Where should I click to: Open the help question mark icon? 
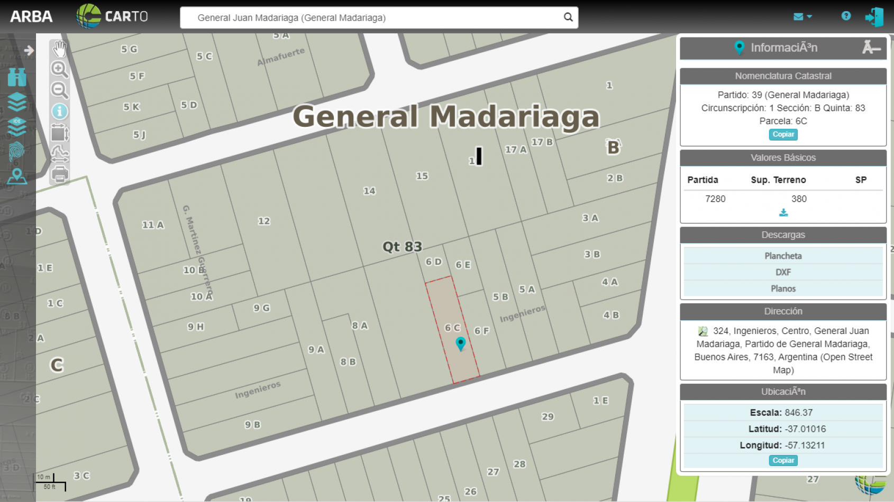(846, 16)
